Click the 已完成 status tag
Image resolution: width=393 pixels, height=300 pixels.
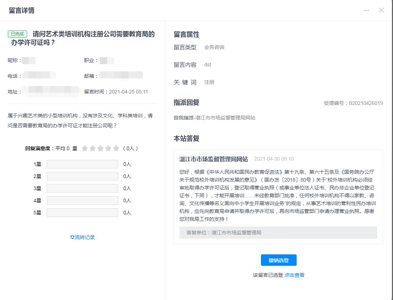pos(17,34)
